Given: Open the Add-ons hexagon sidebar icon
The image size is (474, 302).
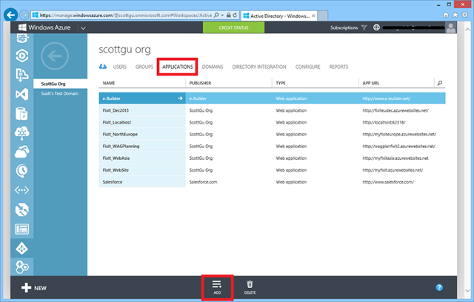Looking at the screenshot, I should [x=21, y=267].
